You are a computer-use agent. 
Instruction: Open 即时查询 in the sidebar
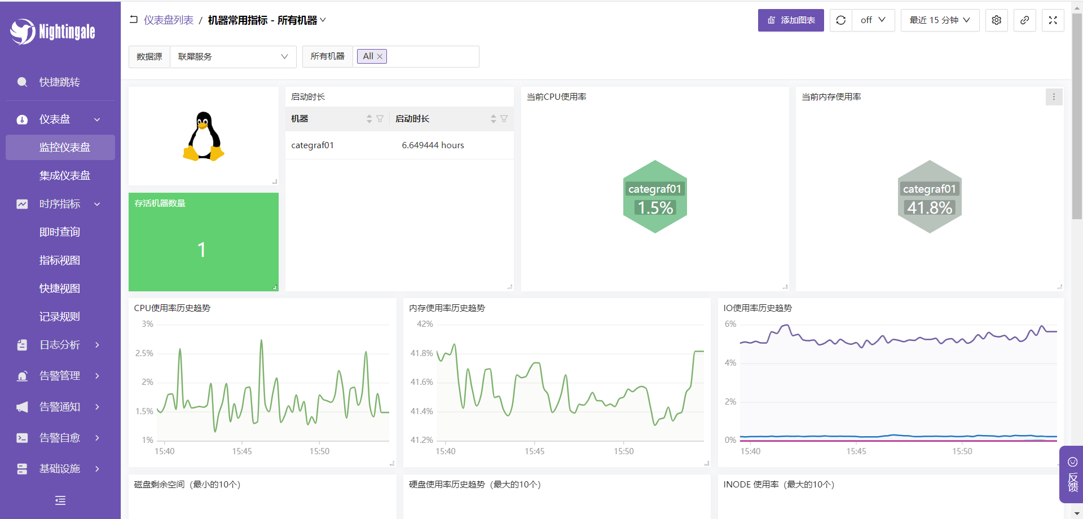(x=60, y=232)
